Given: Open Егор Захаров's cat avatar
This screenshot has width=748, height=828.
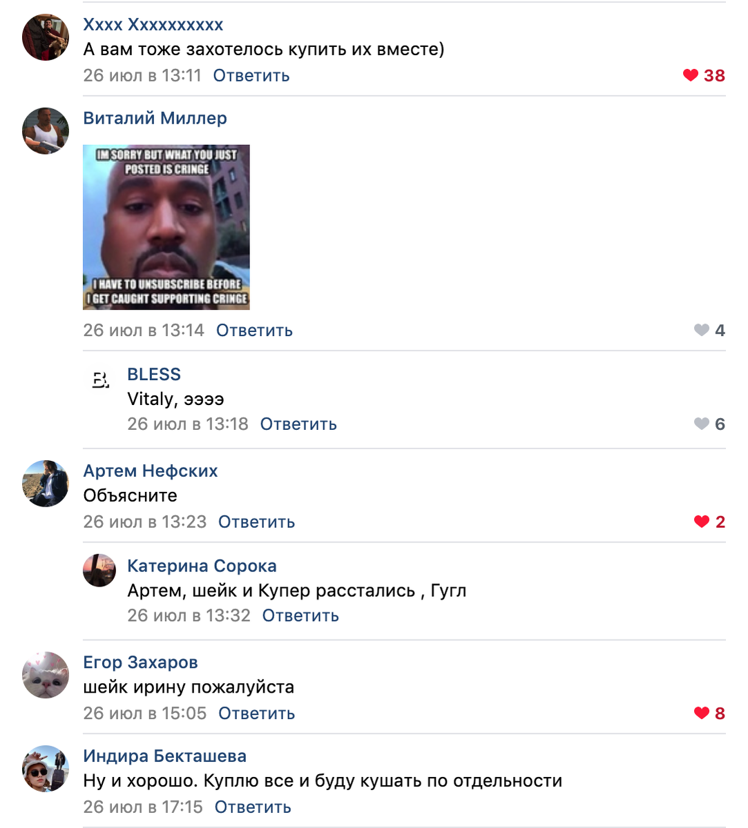Looking at the screenshot, I should [46, 675].
